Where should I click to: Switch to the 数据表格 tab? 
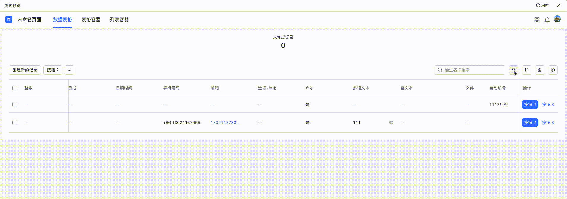pyautogui.click(x=63, y=19)
